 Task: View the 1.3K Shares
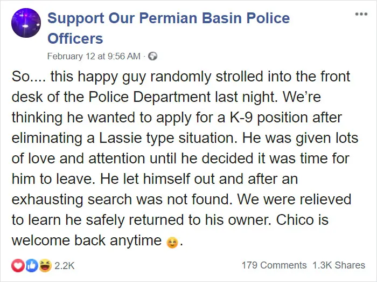tap(339, 265)
